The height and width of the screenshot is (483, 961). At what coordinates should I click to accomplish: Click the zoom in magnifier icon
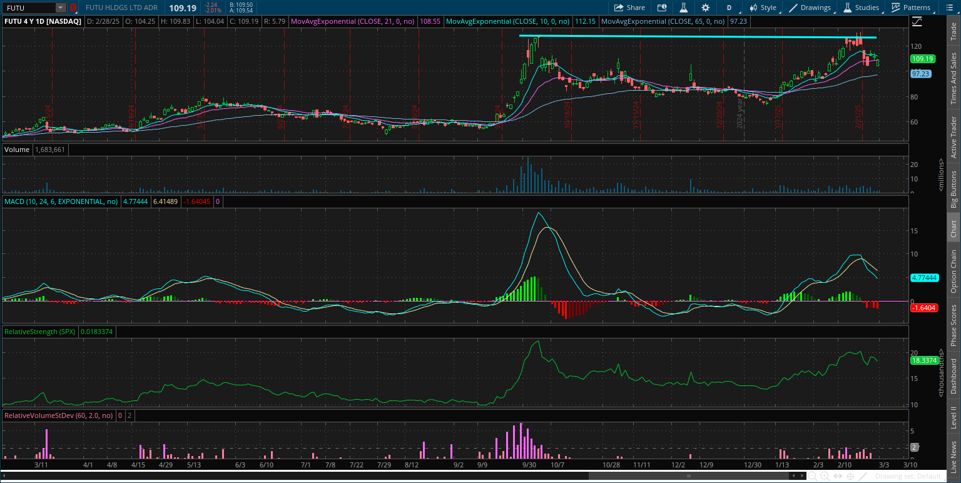[x=825, y=476]
